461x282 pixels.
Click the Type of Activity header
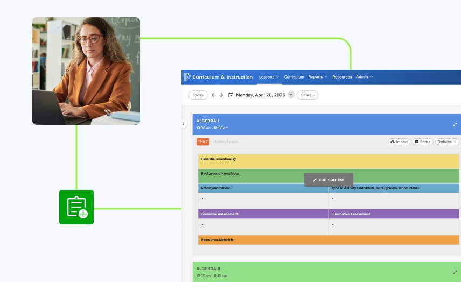click(394, 188)
